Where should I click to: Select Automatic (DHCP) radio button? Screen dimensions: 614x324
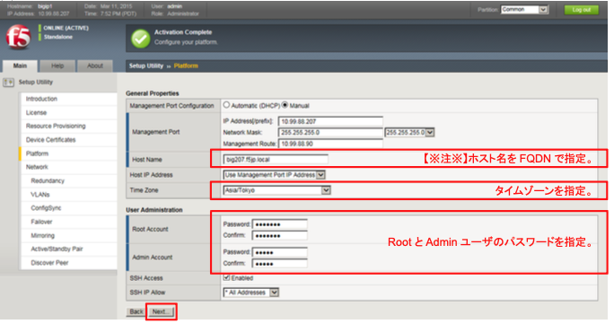click(226, 105)
